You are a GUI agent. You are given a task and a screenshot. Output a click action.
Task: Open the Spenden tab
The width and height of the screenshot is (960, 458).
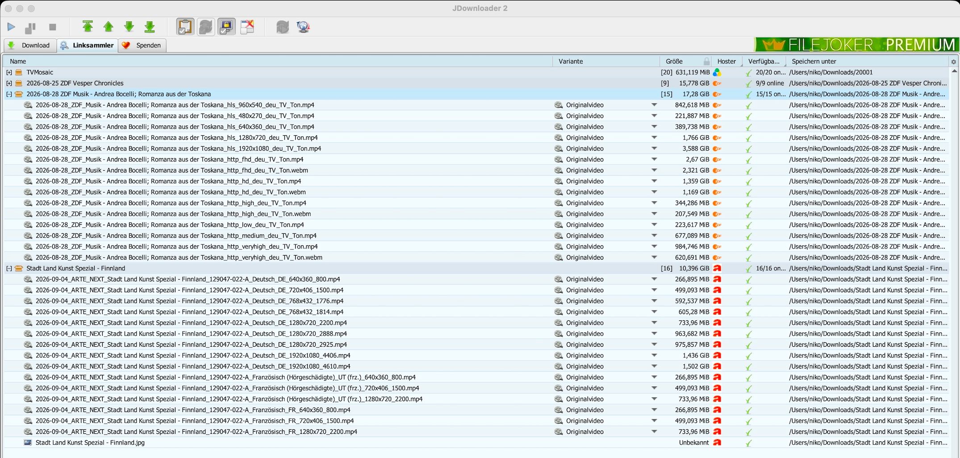[x=142, y=45]
